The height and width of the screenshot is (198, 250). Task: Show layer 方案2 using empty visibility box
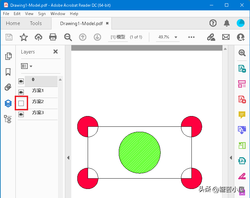(x=21, y=103)
